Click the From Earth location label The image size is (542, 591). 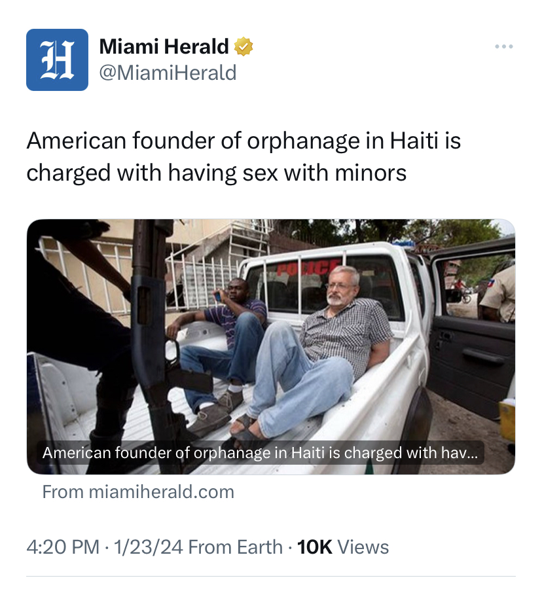(235, 547)
